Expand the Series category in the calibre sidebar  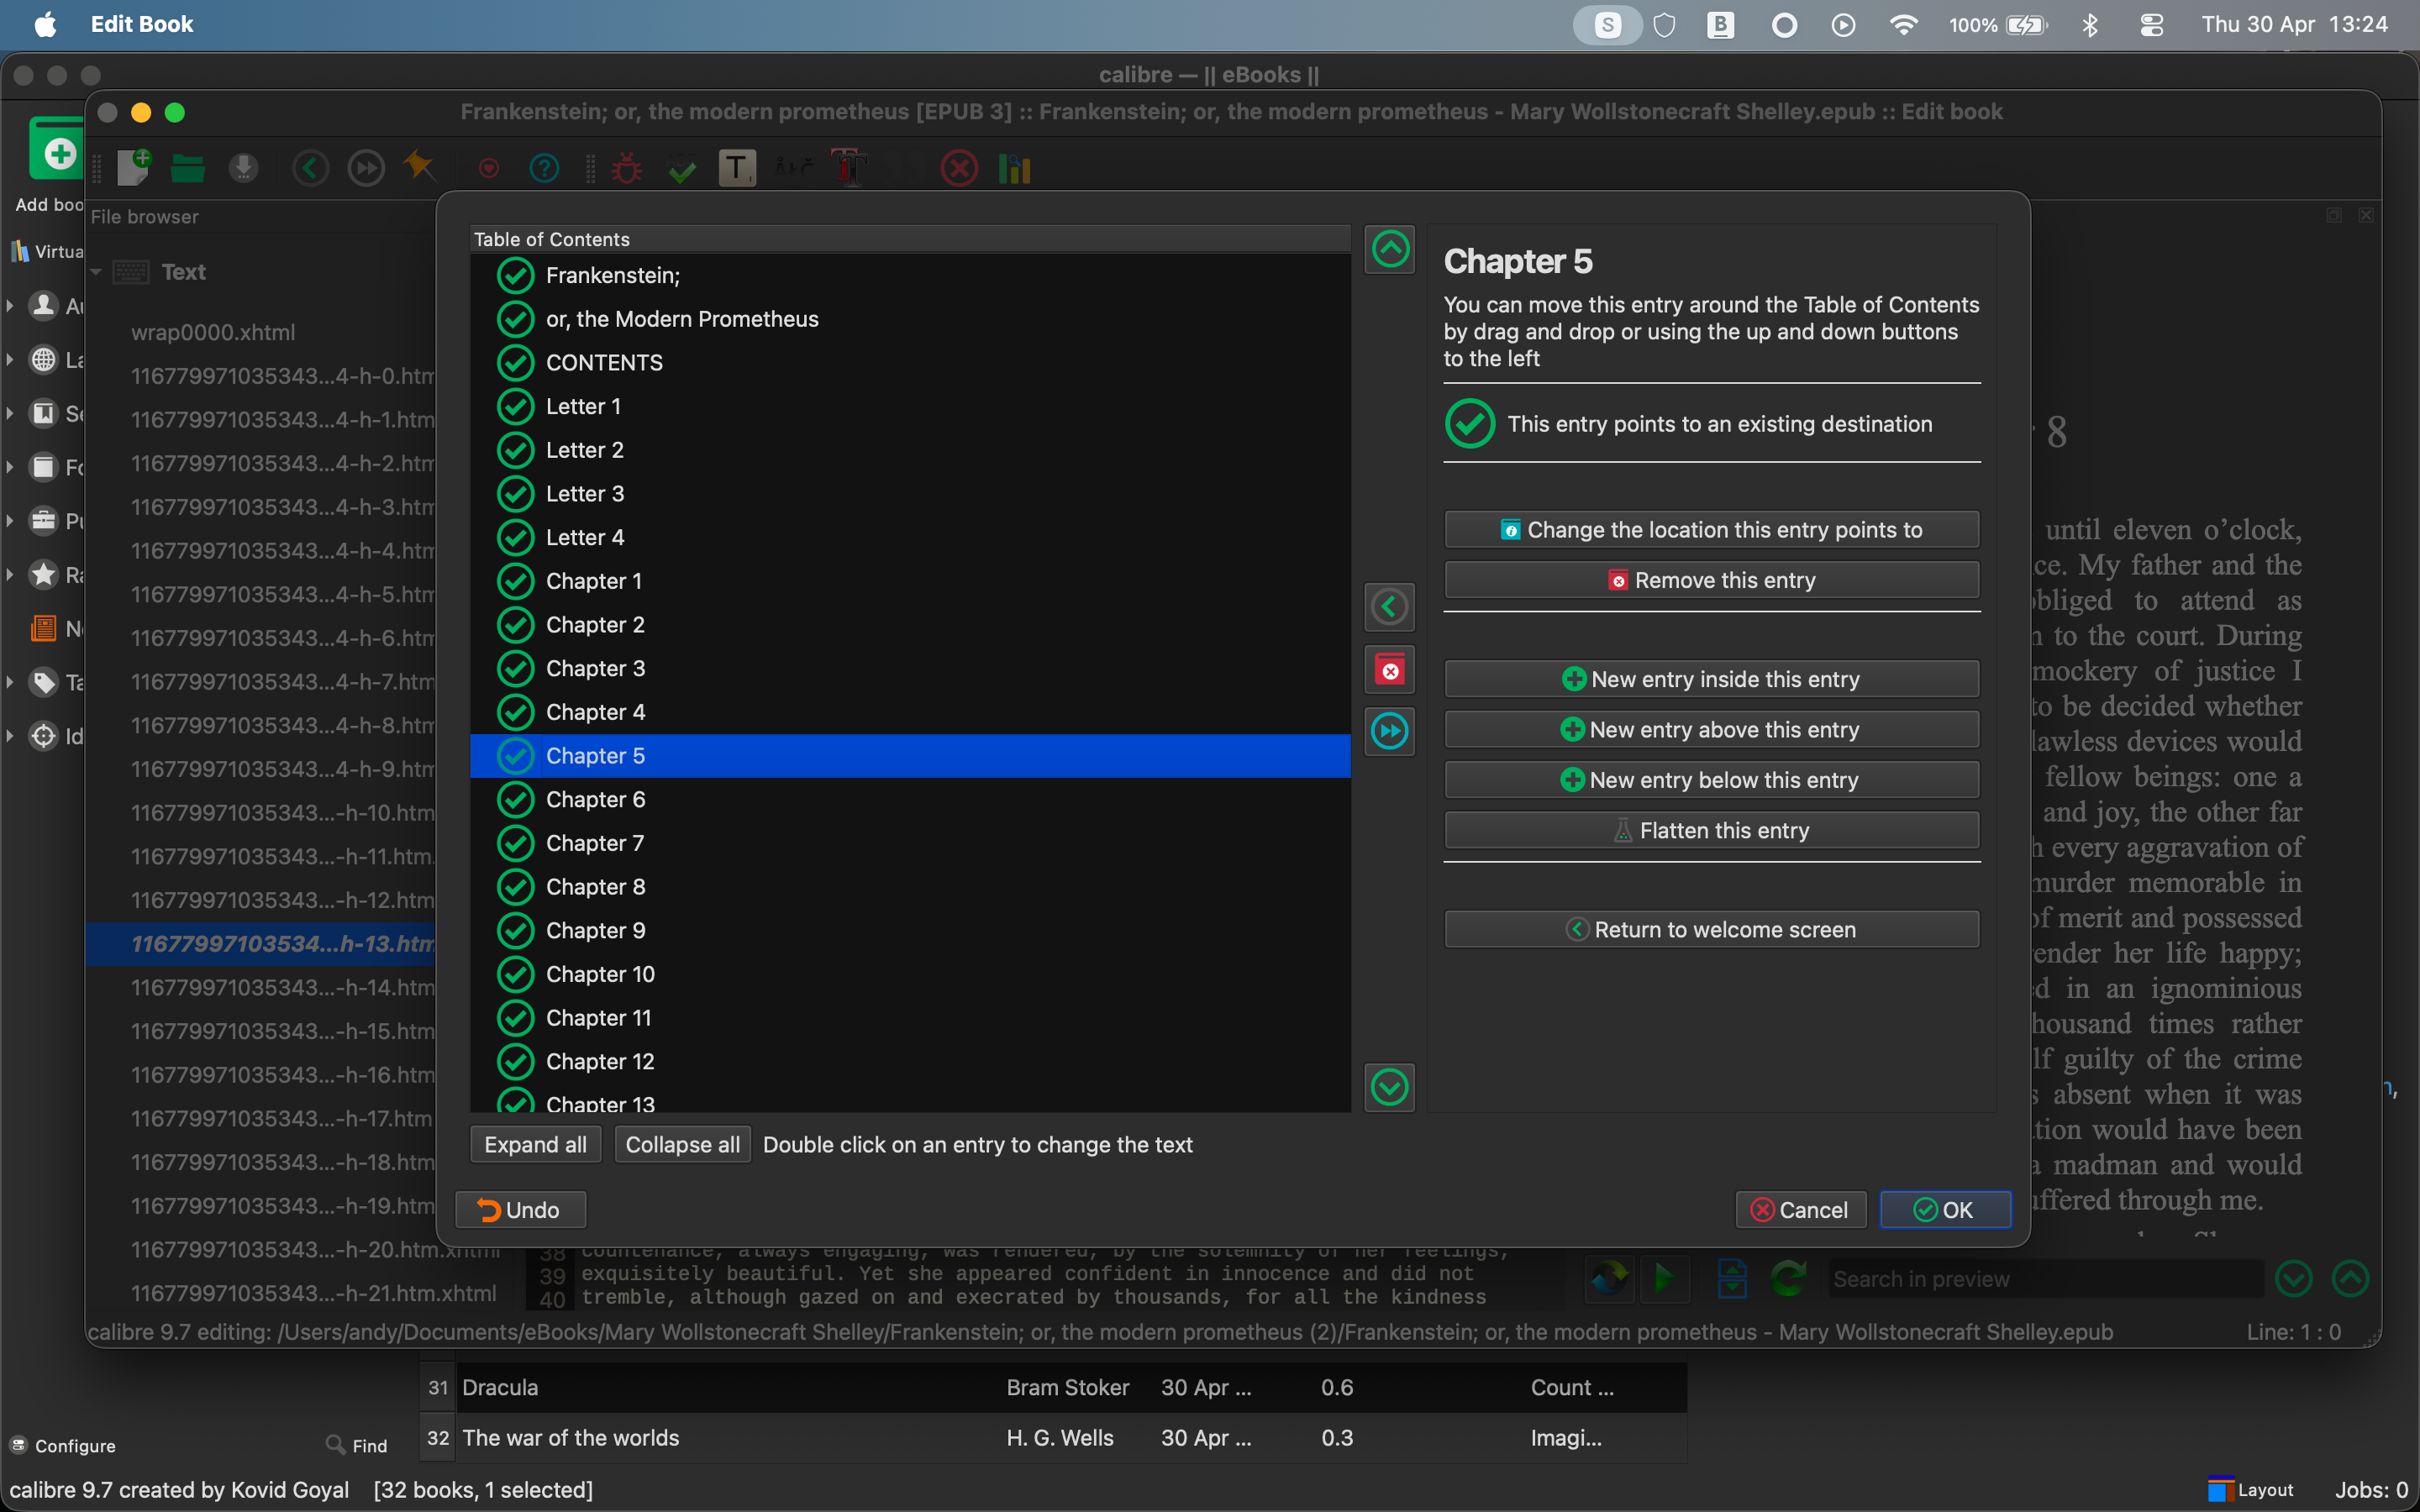[x=9, y=413]
